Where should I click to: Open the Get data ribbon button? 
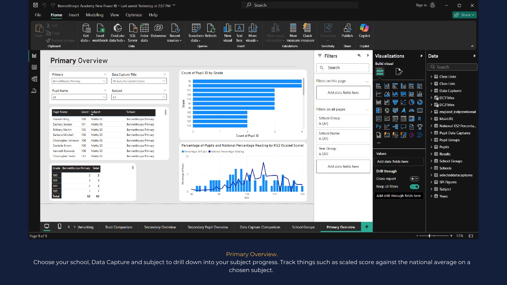click(86, 33)
